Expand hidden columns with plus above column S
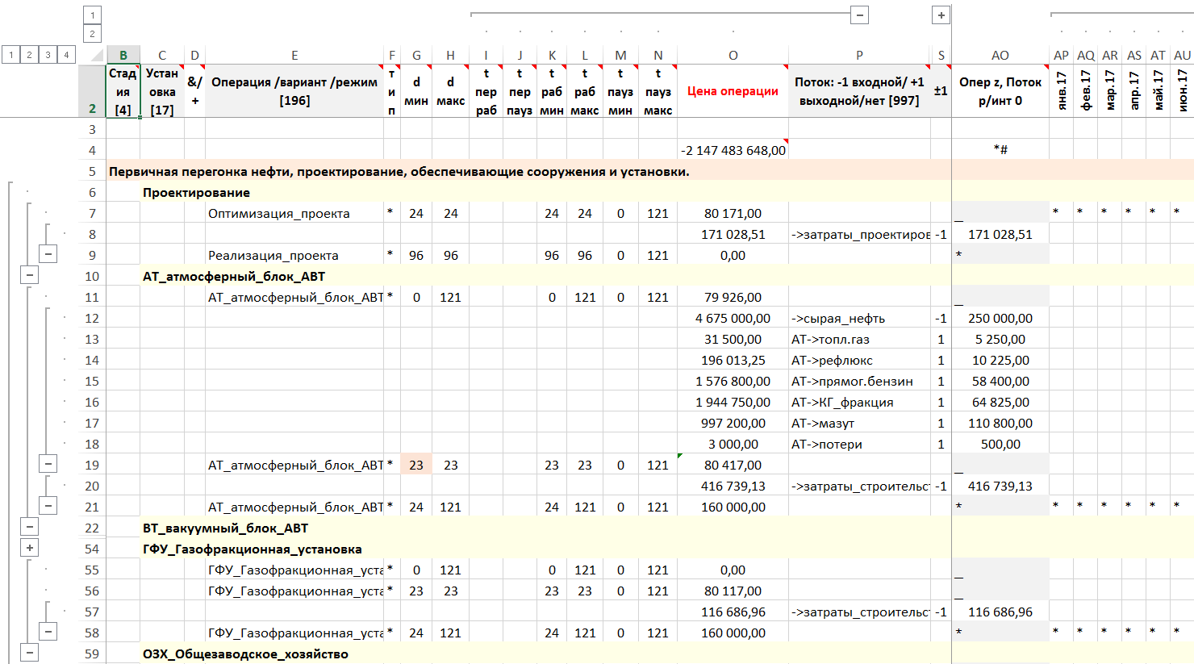1194x664 pixels. 941,15
